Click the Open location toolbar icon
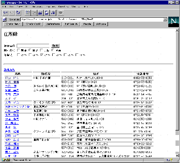The width and height of the screenshot is (180, 163). (x=40, y=13)
